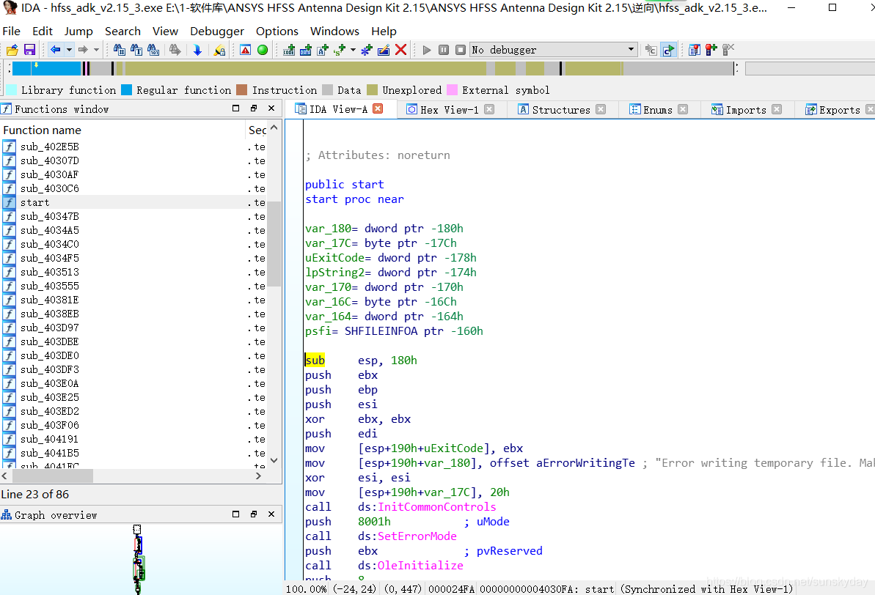Open the Windows menu
The image size is (875, 595).
335,32
